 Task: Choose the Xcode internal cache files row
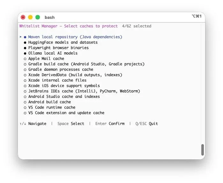57,80
